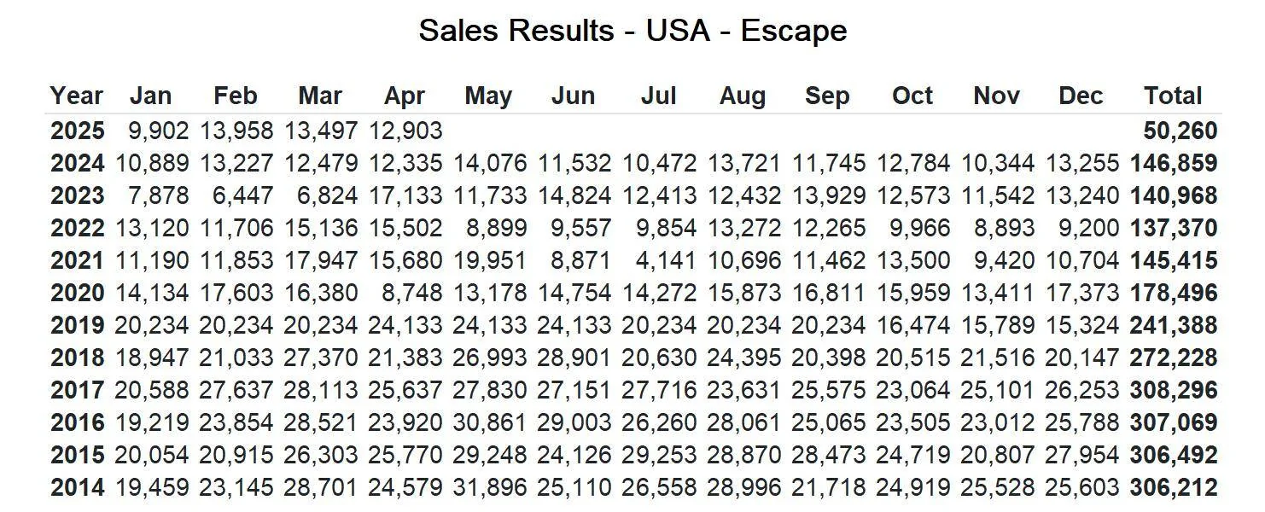1265x512 pixels.
Task: Select the Sep column header
Action: coord(826,96)
